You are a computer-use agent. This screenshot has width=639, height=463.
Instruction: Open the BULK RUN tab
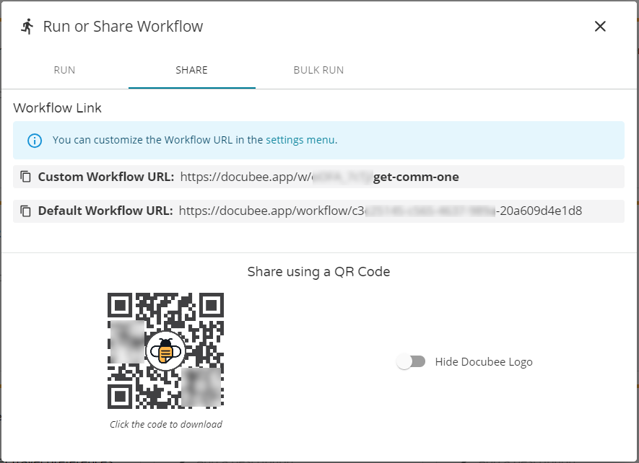[x=318, y=70]
